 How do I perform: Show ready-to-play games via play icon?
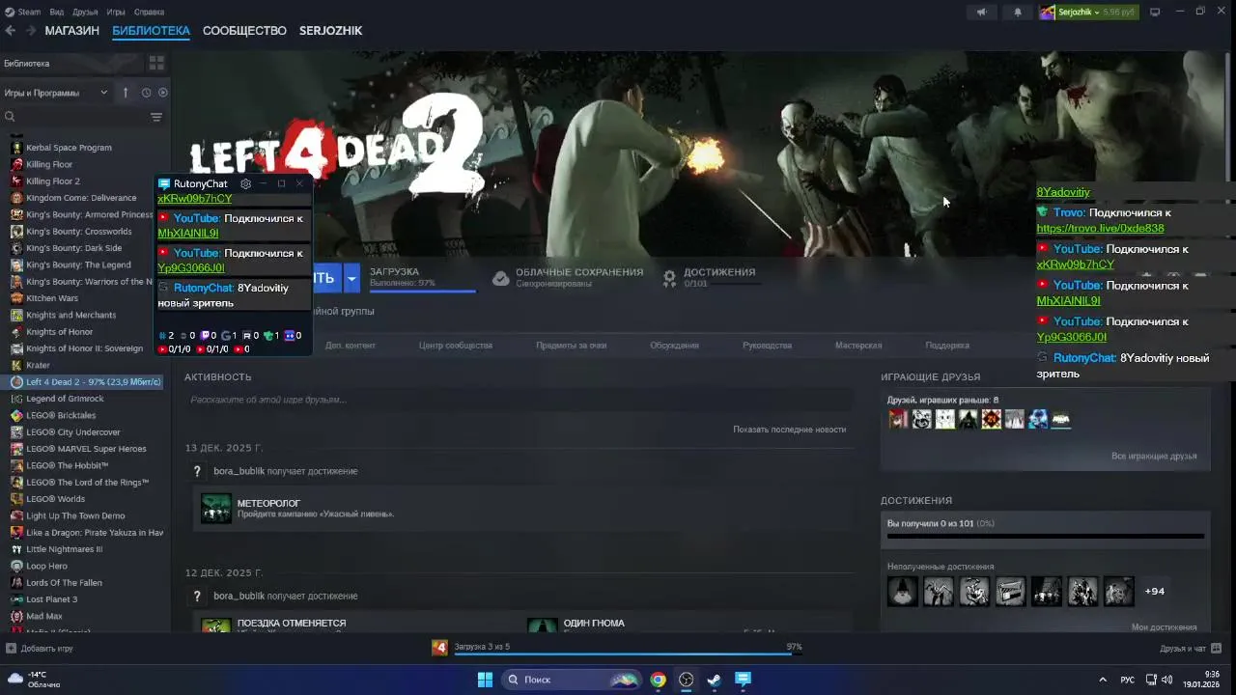click(162, 93)
